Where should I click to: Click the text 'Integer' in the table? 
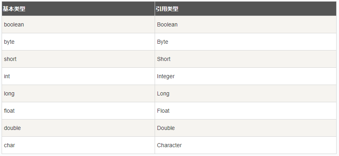(166, 76)
